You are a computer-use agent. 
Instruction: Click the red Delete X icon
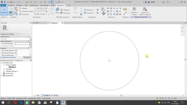120,14
